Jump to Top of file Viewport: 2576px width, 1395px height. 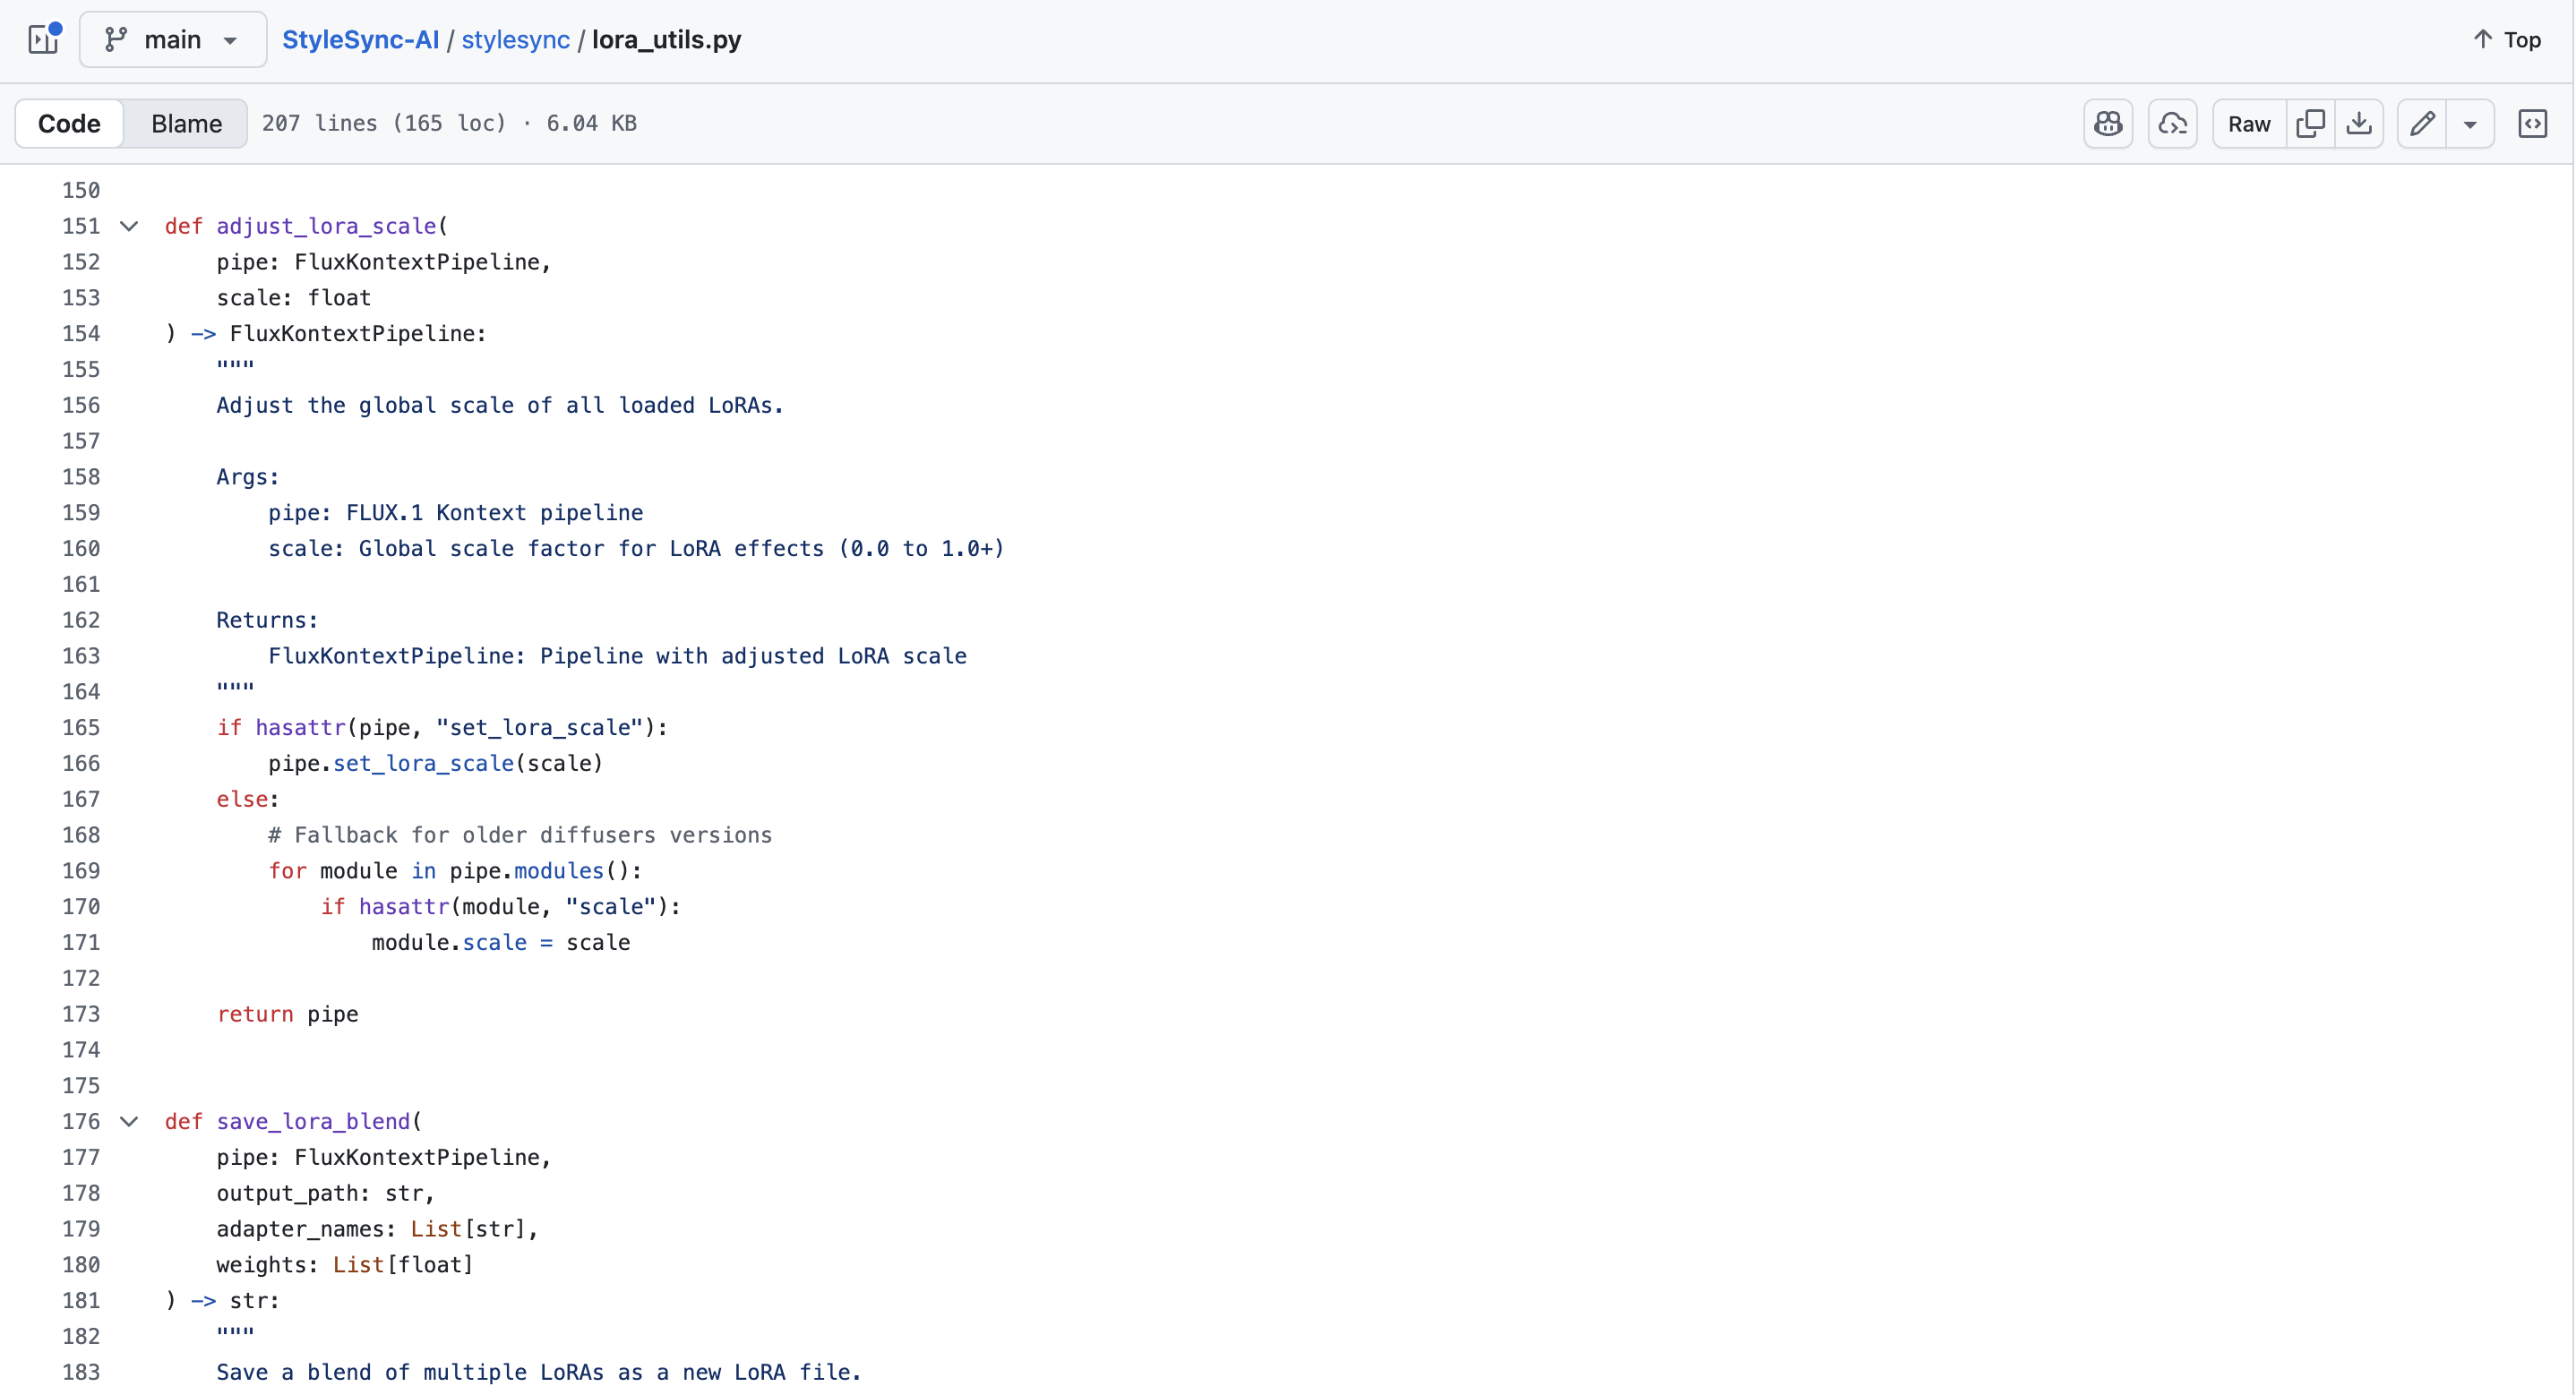2506,39
